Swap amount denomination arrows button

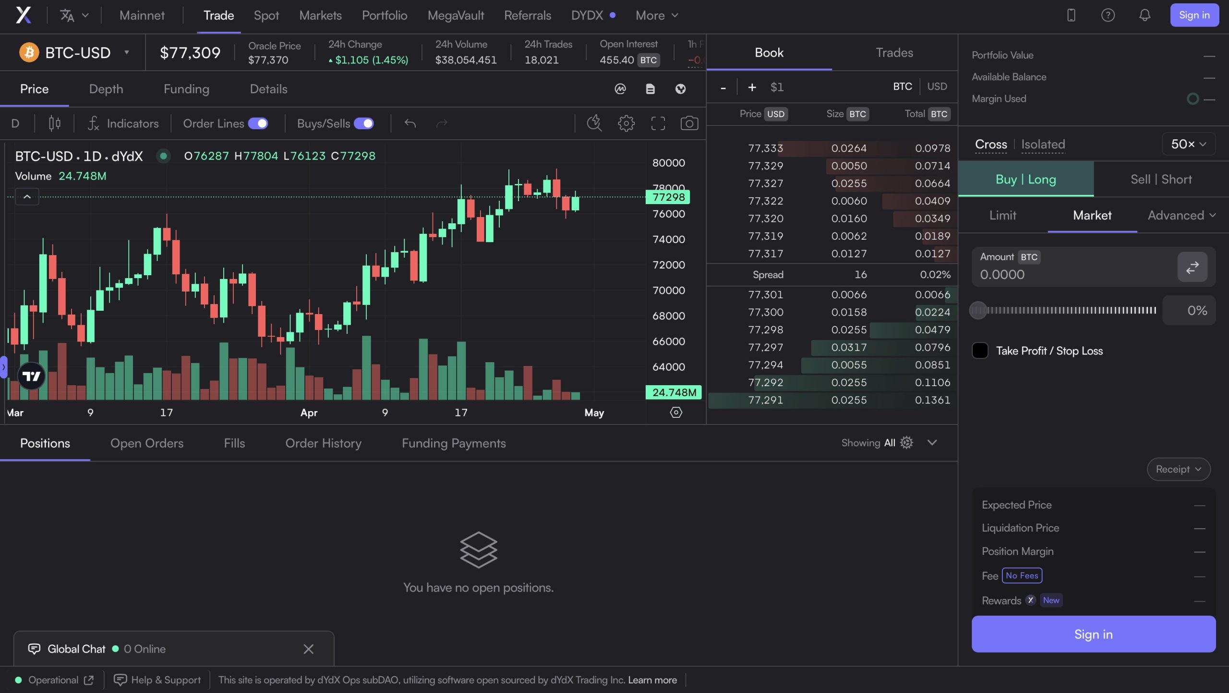tap(1192, 267)
